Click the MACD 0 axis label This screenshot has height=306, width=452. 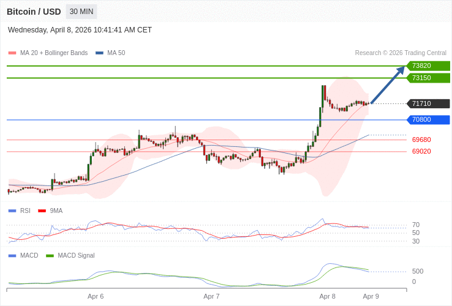414,282
